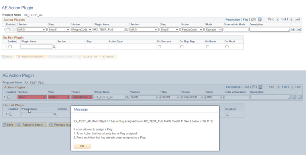Image resolution: width=306 pixels, height=155 pixels.
Task: Click Find link in RX_TEST_PLG grid
Action: 246,87
